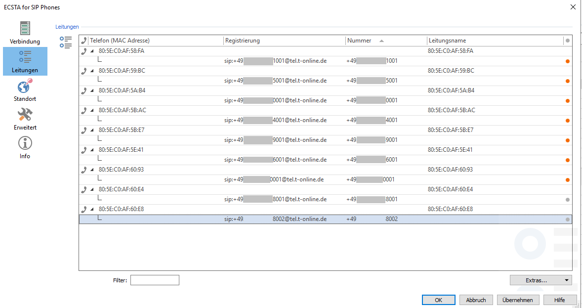The width and height of the screenshot is (582, 308).
Task: Open the Extras dropdown button
Action: pos(540,280)
